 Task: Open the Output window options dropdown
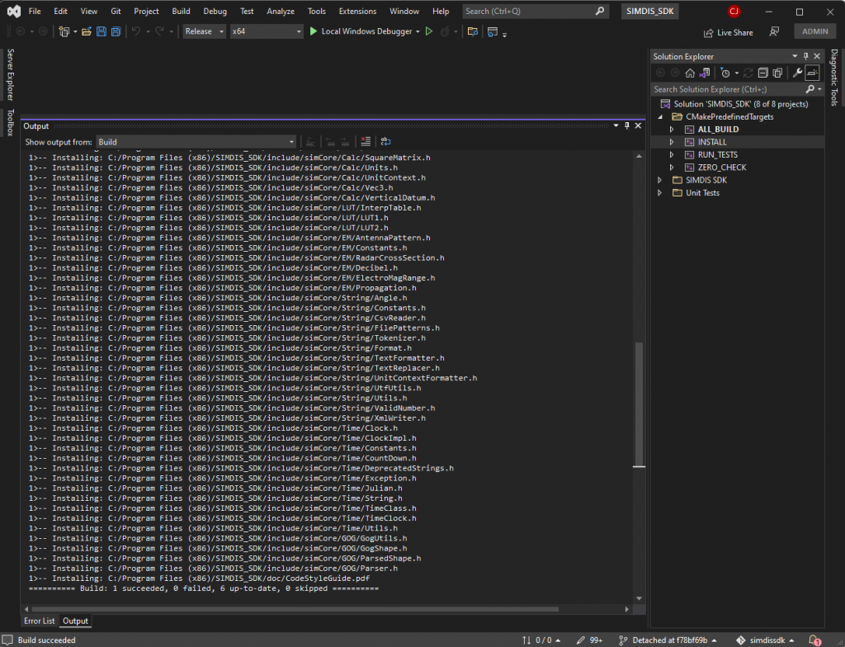[616, 125]
